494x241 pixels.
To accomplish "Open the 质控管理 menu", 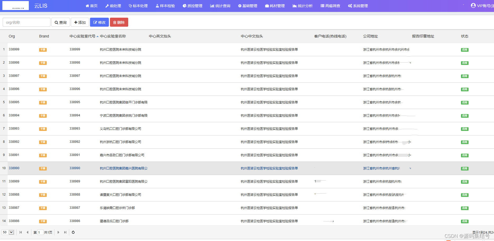I will (x=192, y=6).
